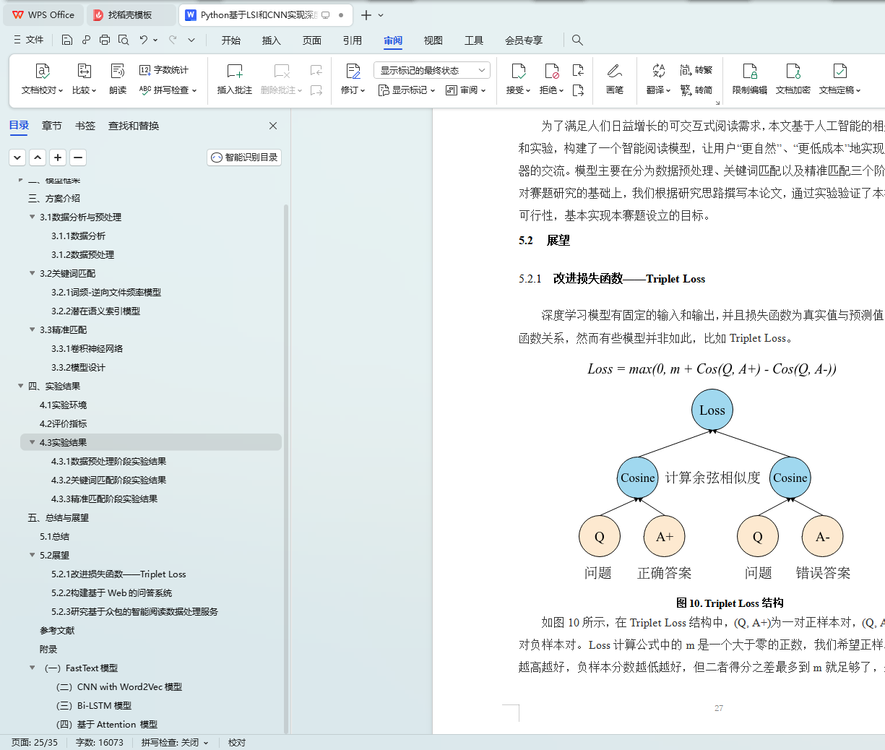
Task: Run 拼写检查 spell check
Action: (x=168, y=90)
